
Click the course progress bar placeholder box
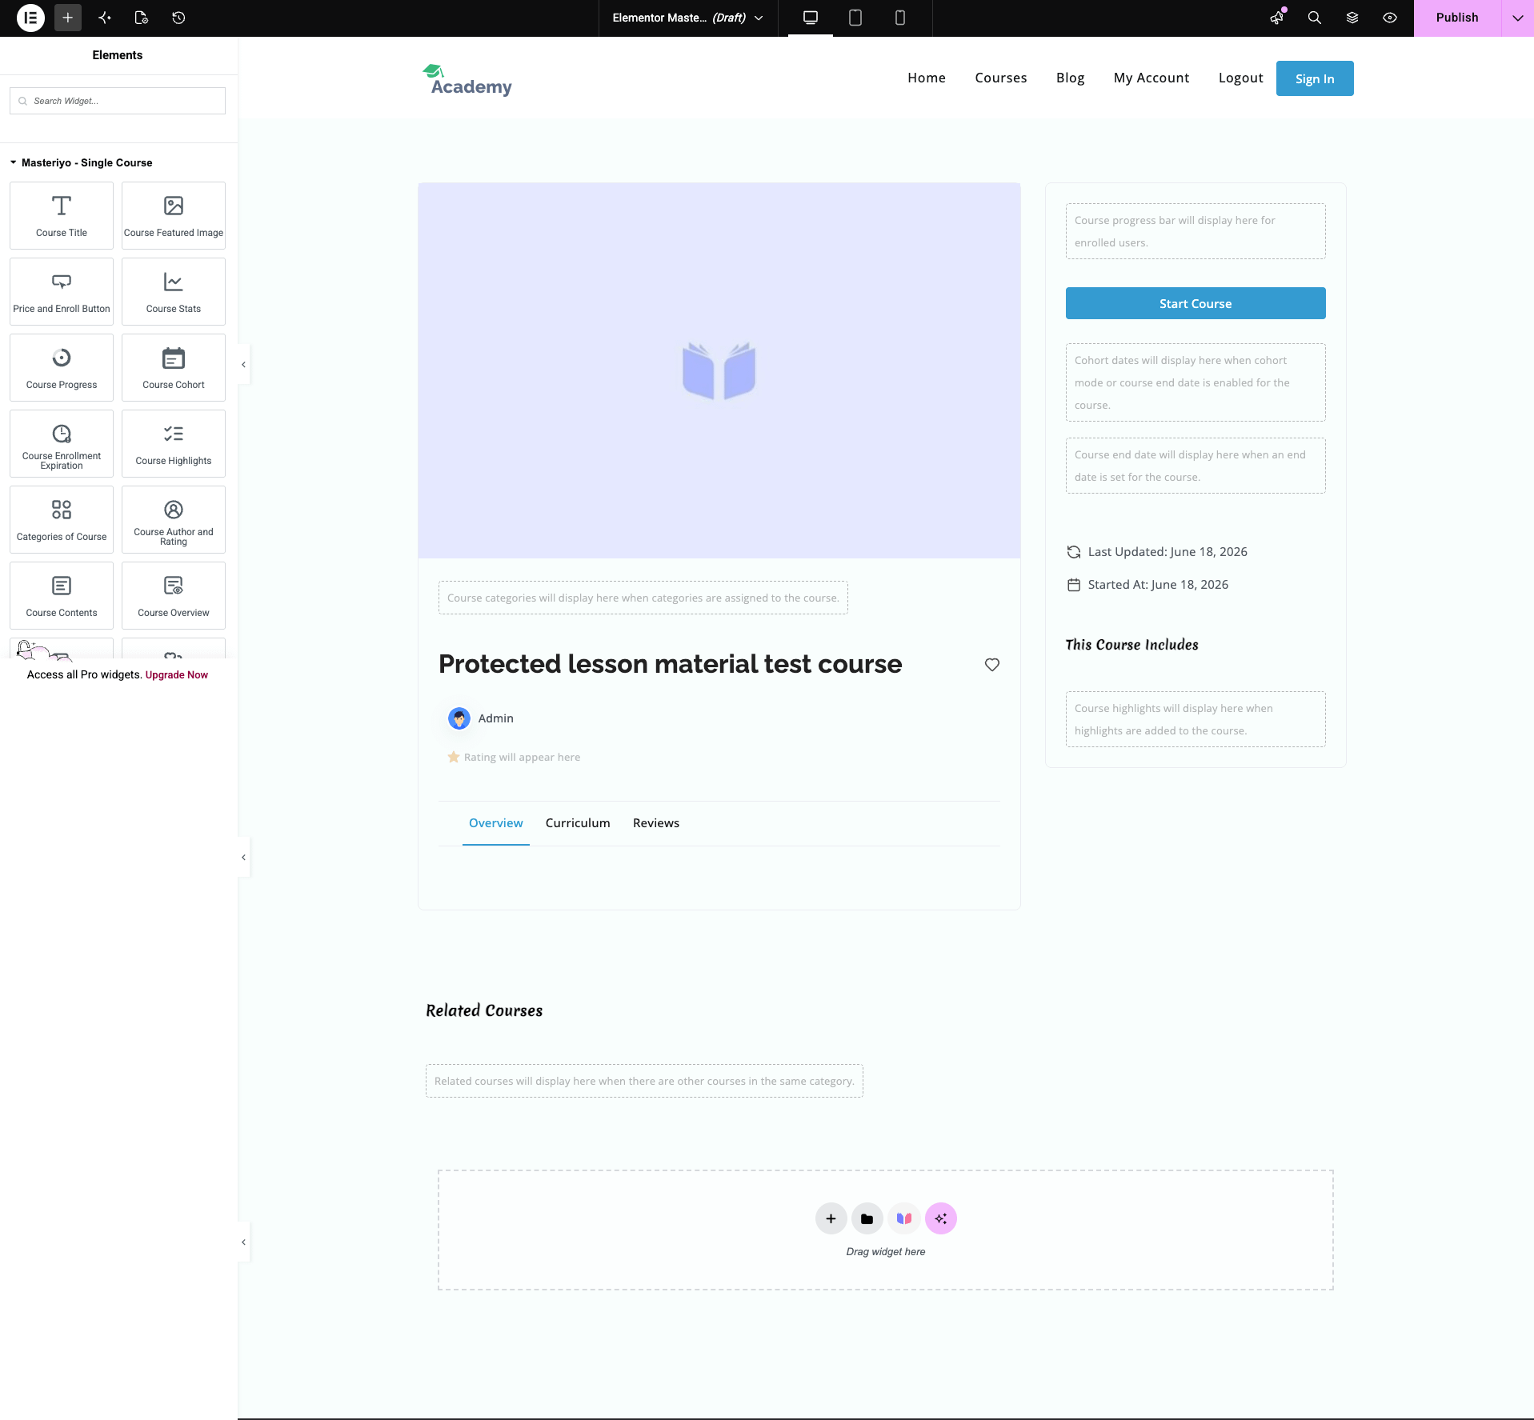(1196, 231)
